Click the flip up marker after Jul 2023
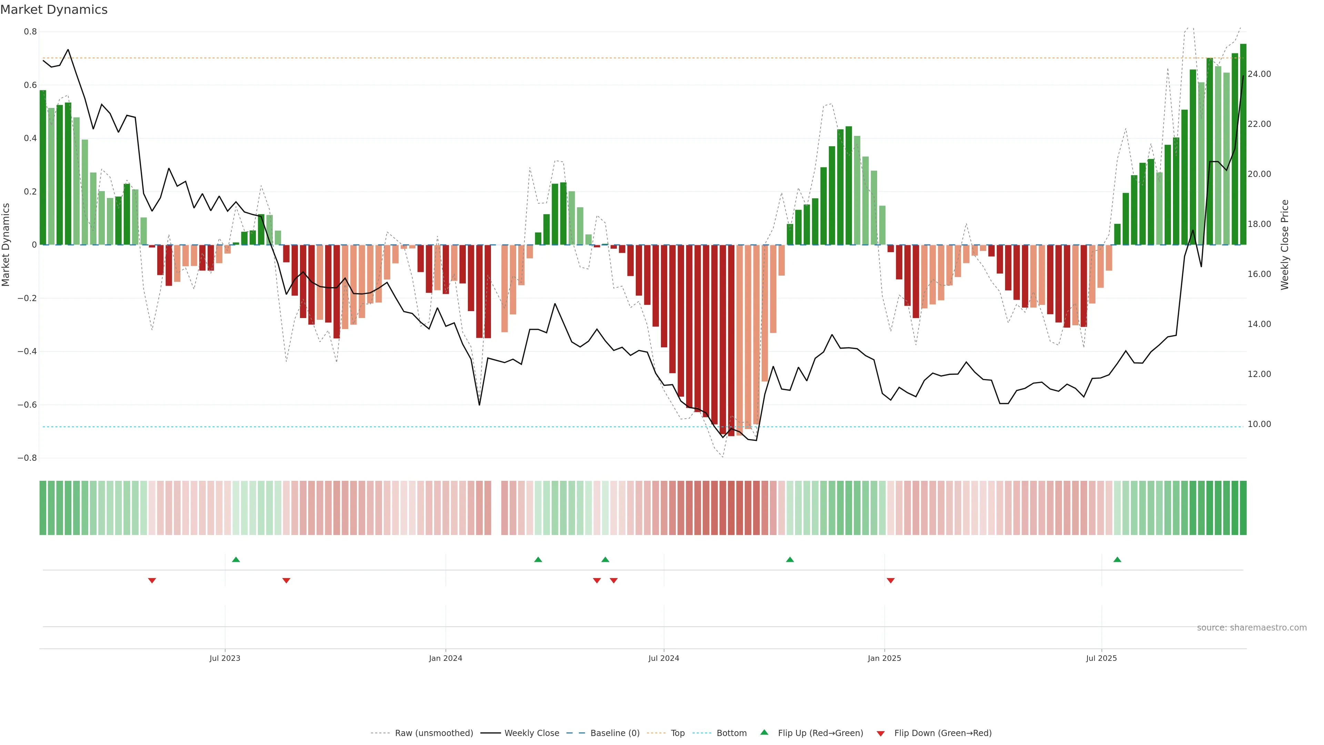 [x=236, y=559]
